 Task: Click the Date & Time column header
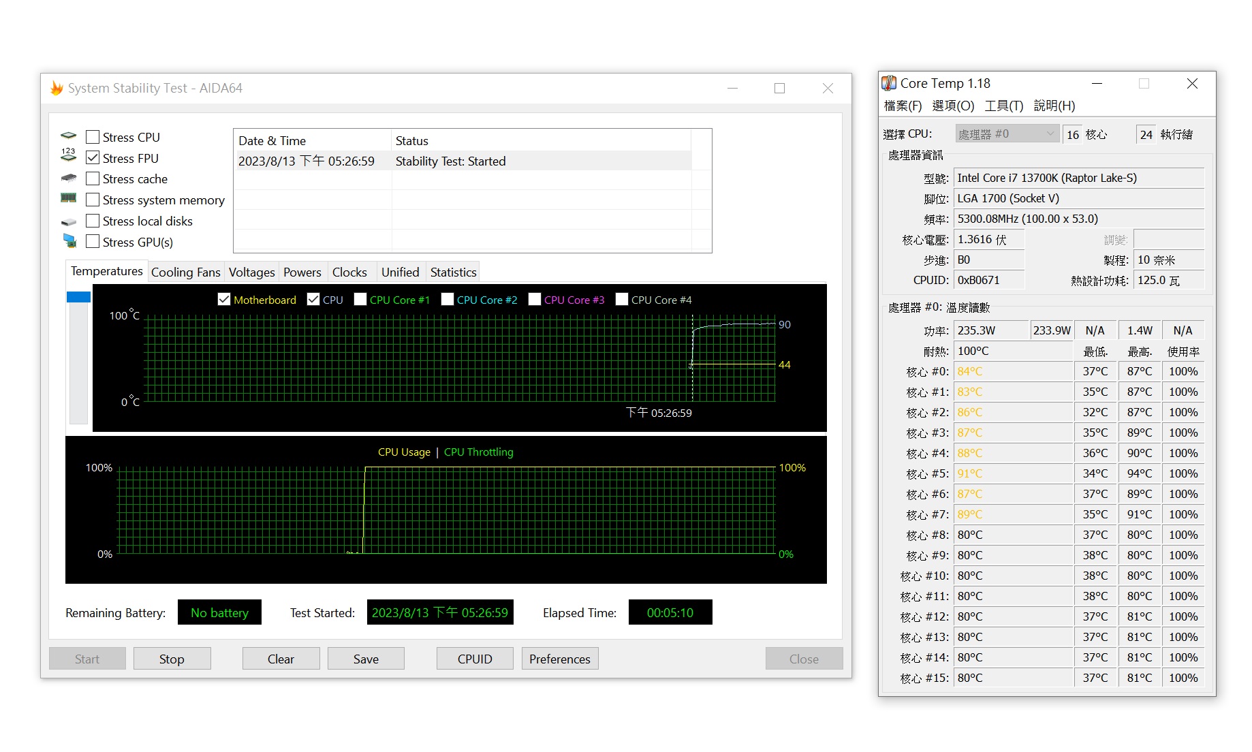(313, 140)
